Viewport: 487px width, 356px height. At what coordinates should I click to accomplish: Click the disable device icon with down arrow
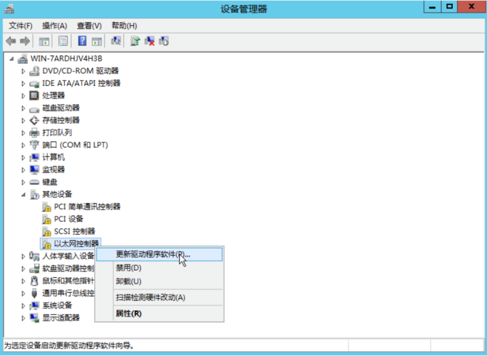click(164, 41)
